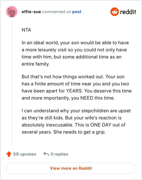
Task: Click the Reddit Snoo logo icon
Action: click(114, 12)
